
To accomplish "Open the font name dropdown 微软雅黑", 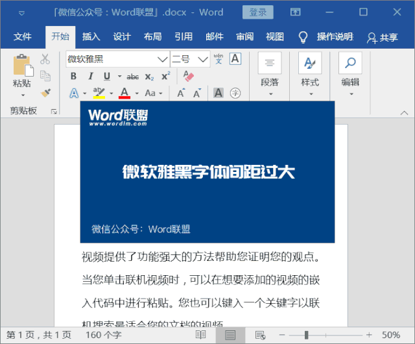I will pyautogui.click(x=163, y=59).
